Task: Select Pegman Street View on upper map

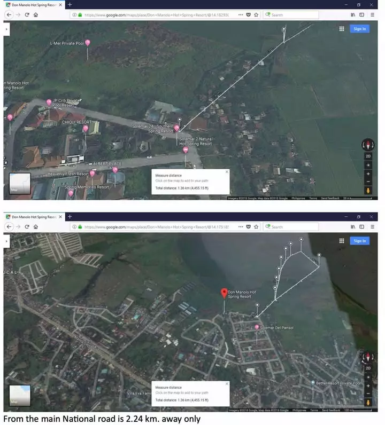Action: click(x=368, y=191)
